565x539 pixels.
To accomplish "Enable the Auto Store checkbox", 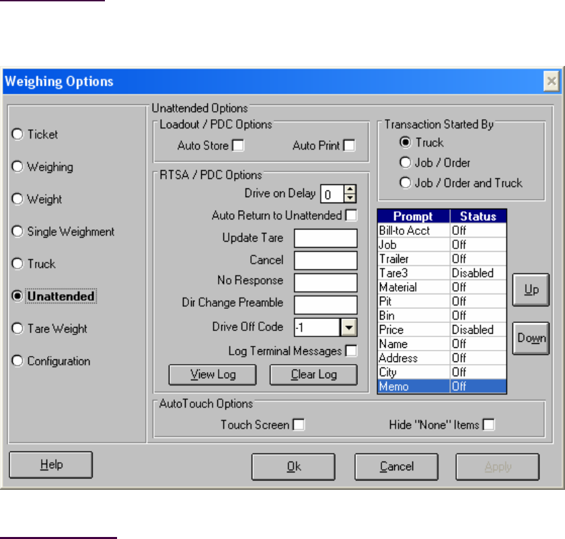I will (238, 145).
